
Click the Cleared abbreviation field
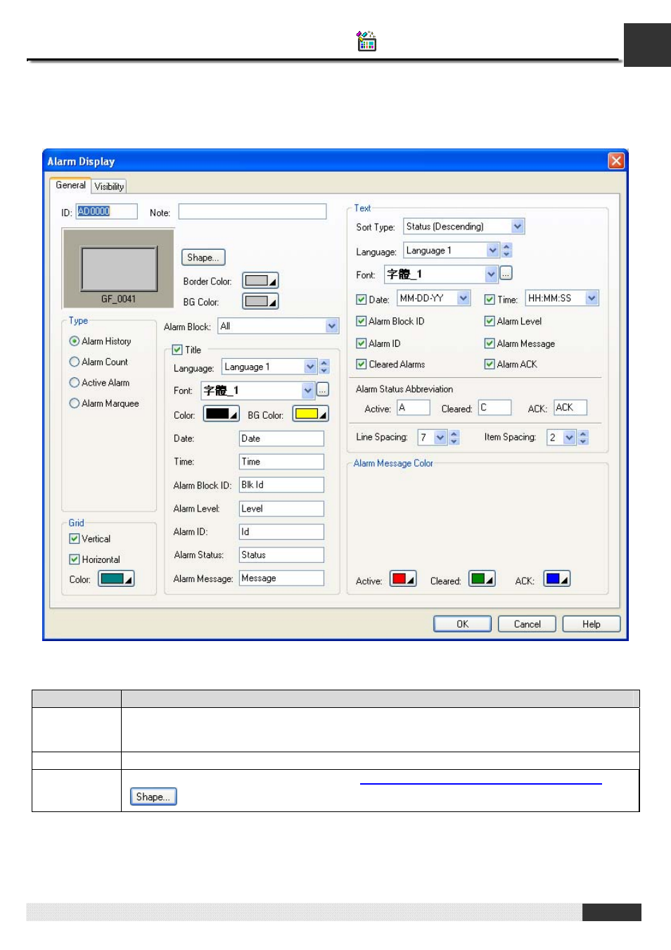pyautogui.click(x=495, y=407)
